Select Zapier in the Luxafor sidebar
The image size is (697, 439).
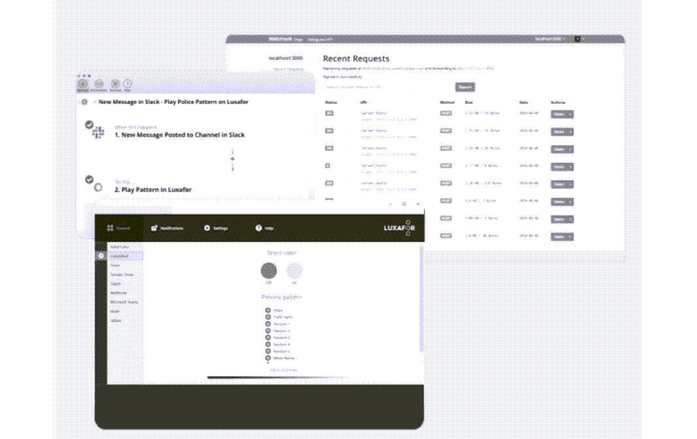pyautogui.click(x=116, y=284)
